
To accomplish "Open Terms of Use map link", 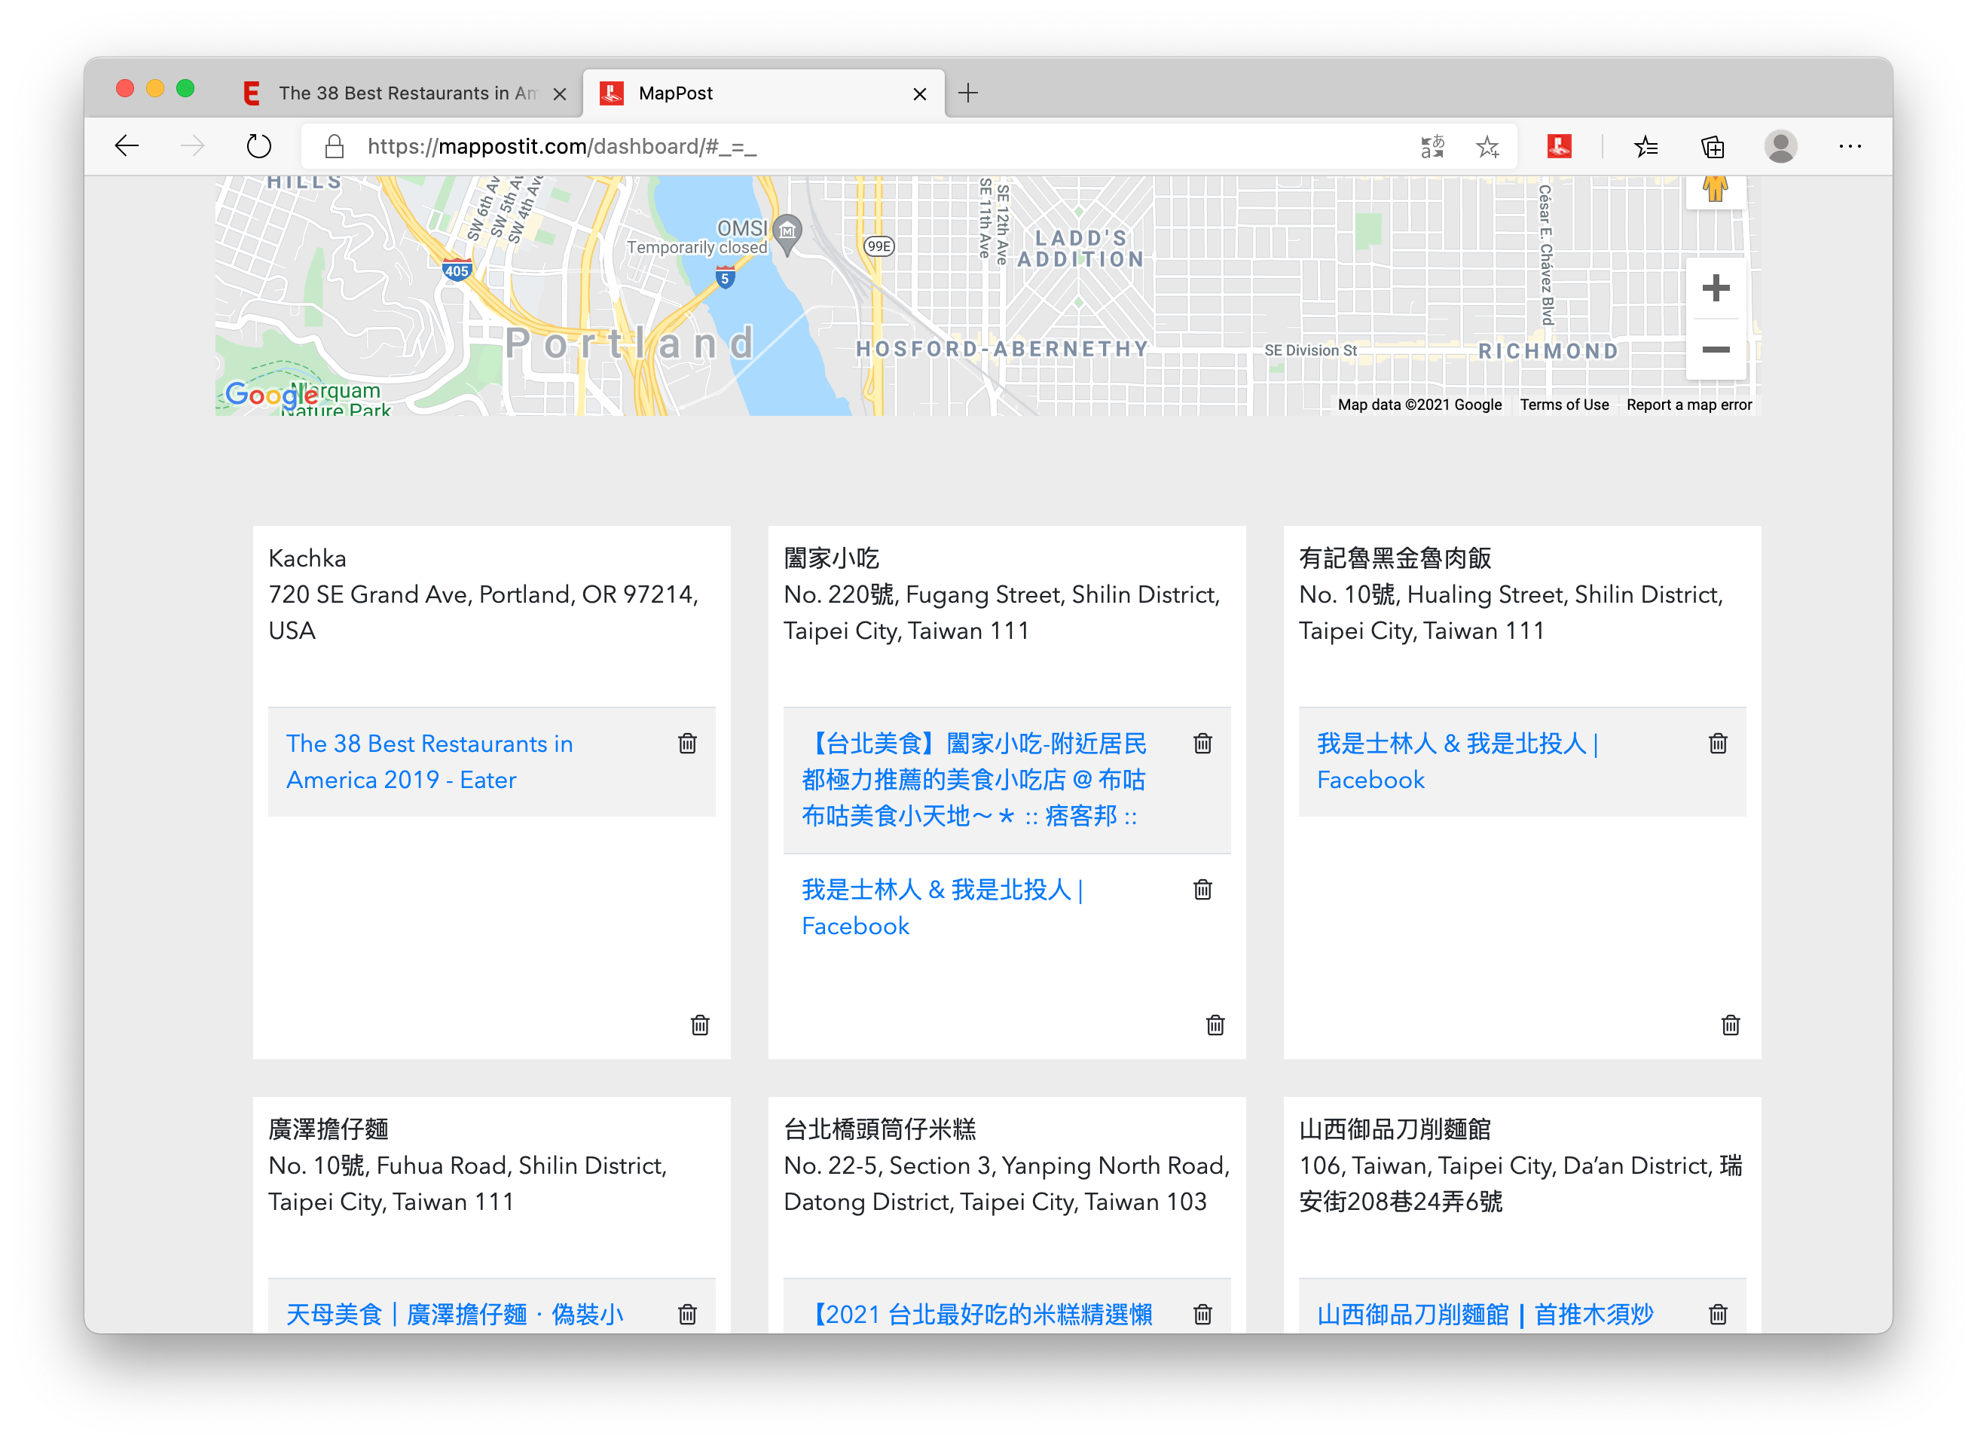I will pos(1564,405).
